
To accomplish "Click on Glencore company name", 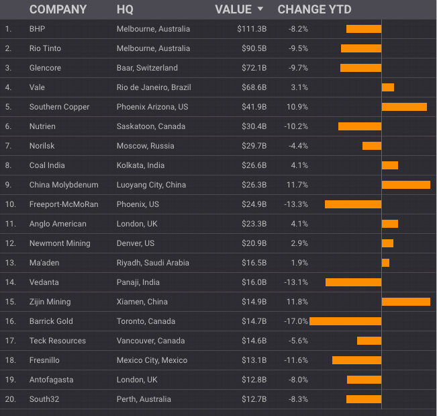I will 44,68.
